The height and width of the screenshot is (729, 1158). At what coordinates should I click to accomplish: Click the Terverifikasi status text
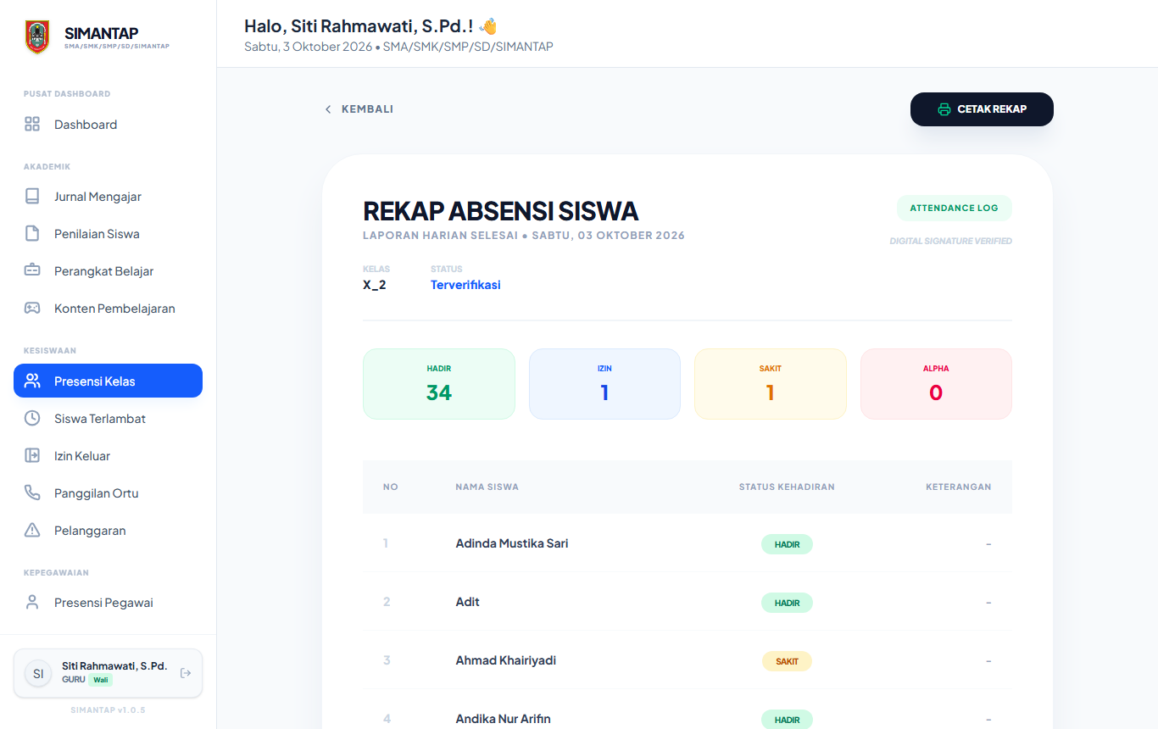pyautogui.click(x=465, y=285)
